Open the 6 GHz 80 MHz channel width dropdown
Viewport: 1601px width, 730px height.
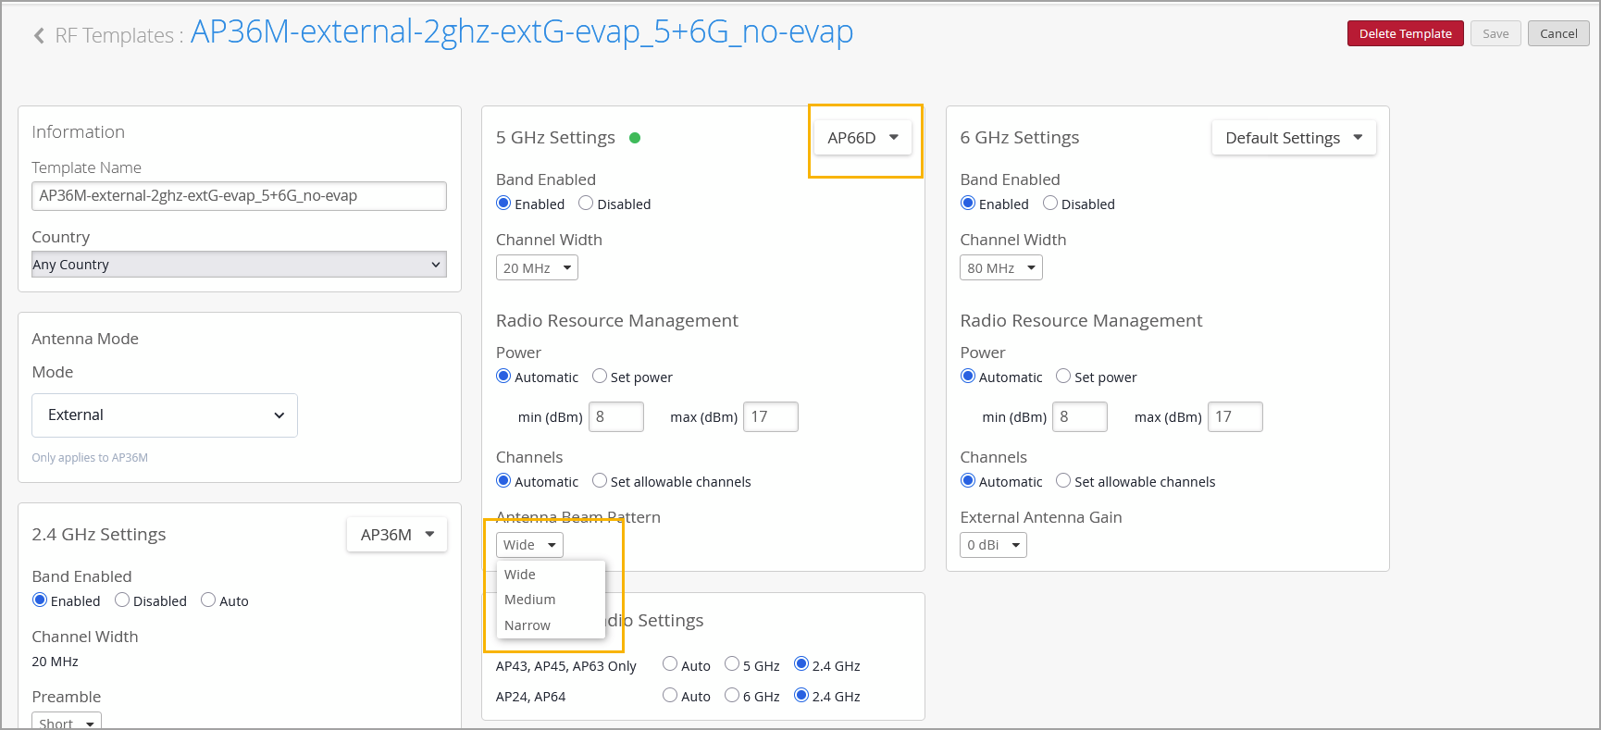click(x=1000, y=268)
